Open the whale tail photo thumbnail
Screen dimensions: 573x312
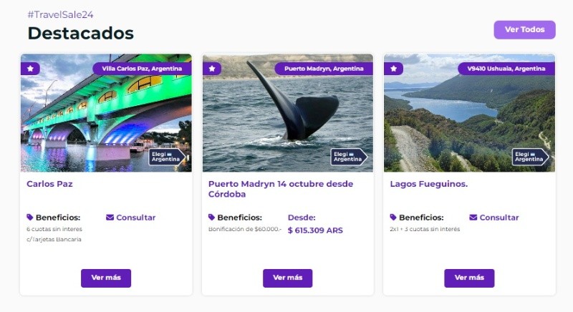(288, 113)
